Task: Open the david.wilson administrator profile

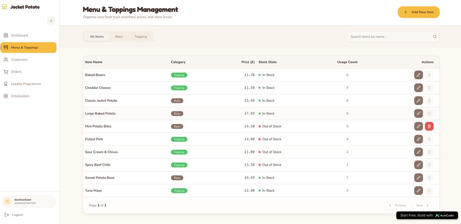Action: (x=28, y=202)
